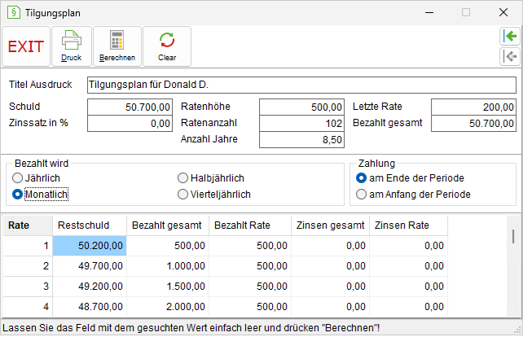Click Rate number 1 row cell
523x337 pixels.
28,246
